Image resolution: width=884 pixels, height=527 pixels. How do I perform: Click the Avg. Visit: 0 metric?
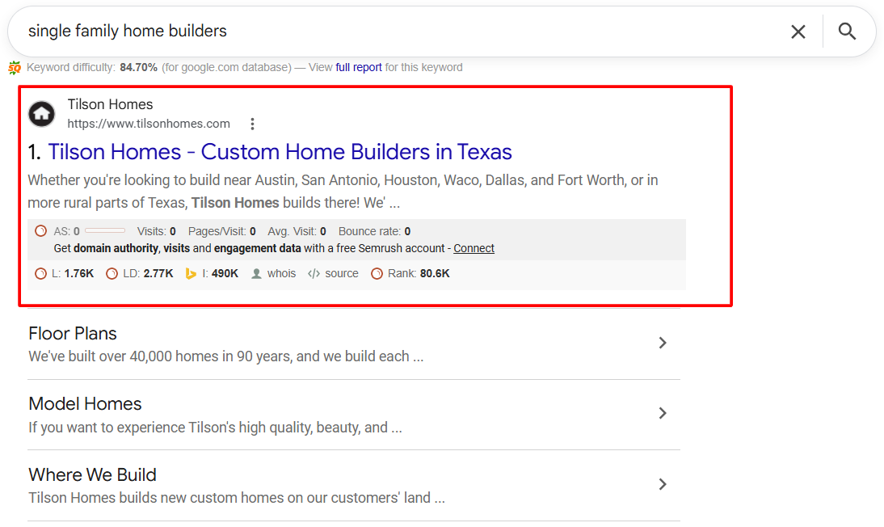tap(297, 231)
